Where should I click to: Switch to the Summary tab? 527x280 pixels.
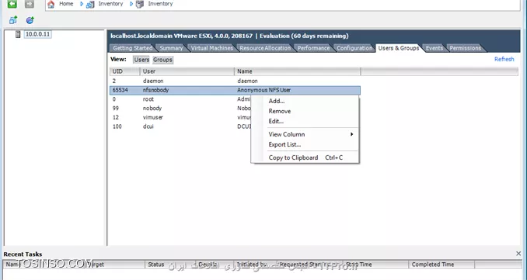(171, 48)
